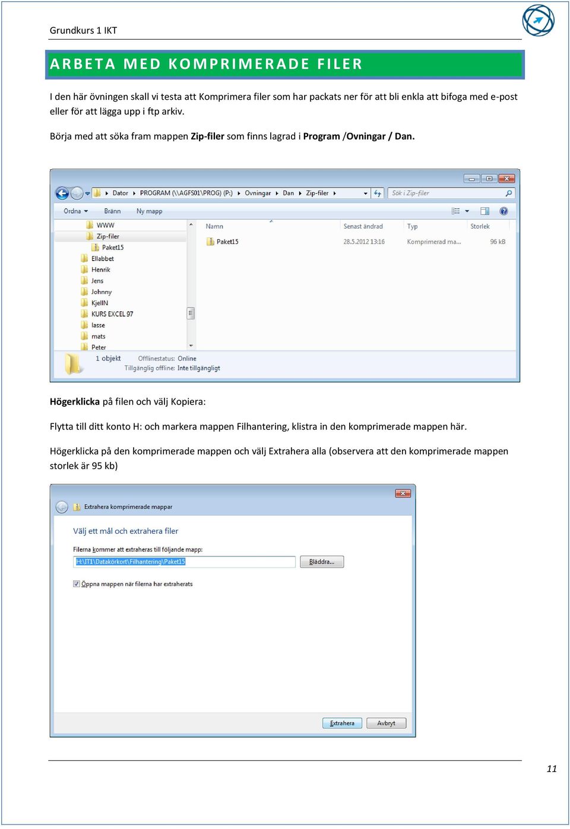The height and width of the screenshot is (829, 570).
Task: Sort by the Typ column header
Action: tap(413, 227)
